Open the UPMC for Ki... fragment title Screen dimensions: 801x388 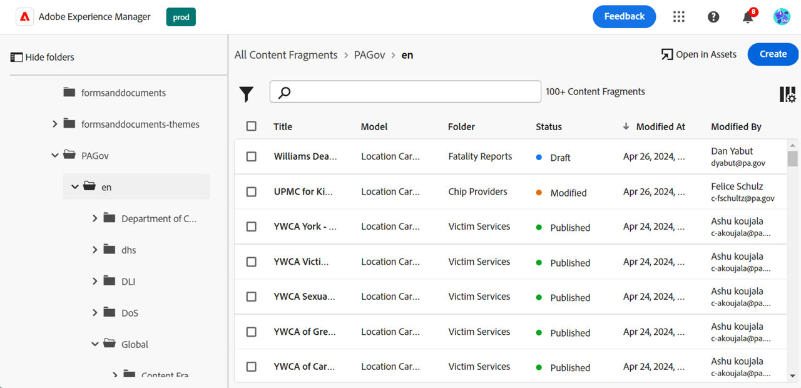pos(304,191)
